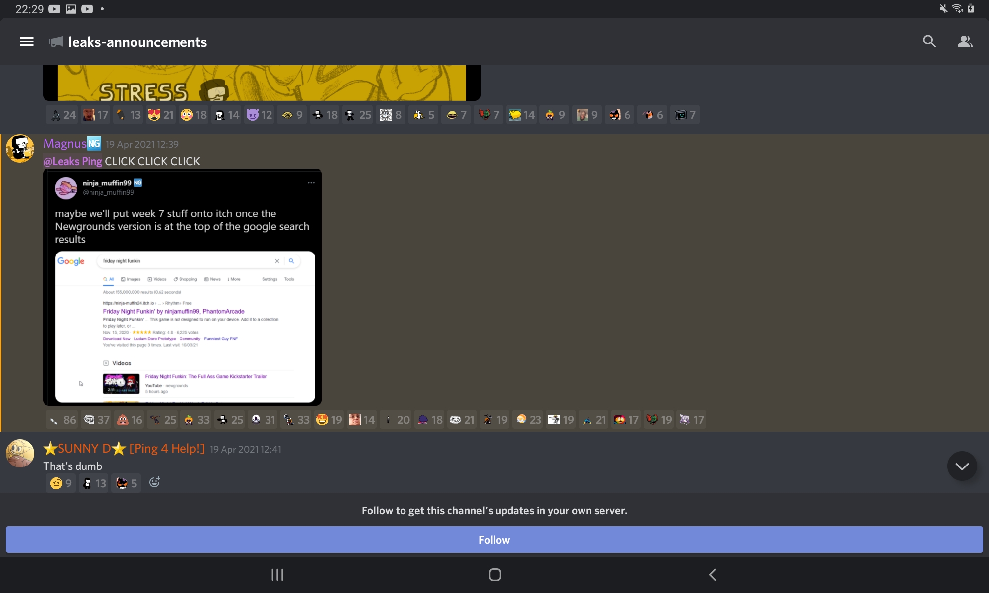The image size is (989, 593).
Task: Open Android recent apps button
Action: [277, 574]
